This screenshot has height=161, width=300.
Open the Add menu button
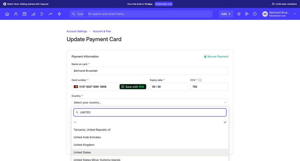pyautogui.click(x=226, y=14)
